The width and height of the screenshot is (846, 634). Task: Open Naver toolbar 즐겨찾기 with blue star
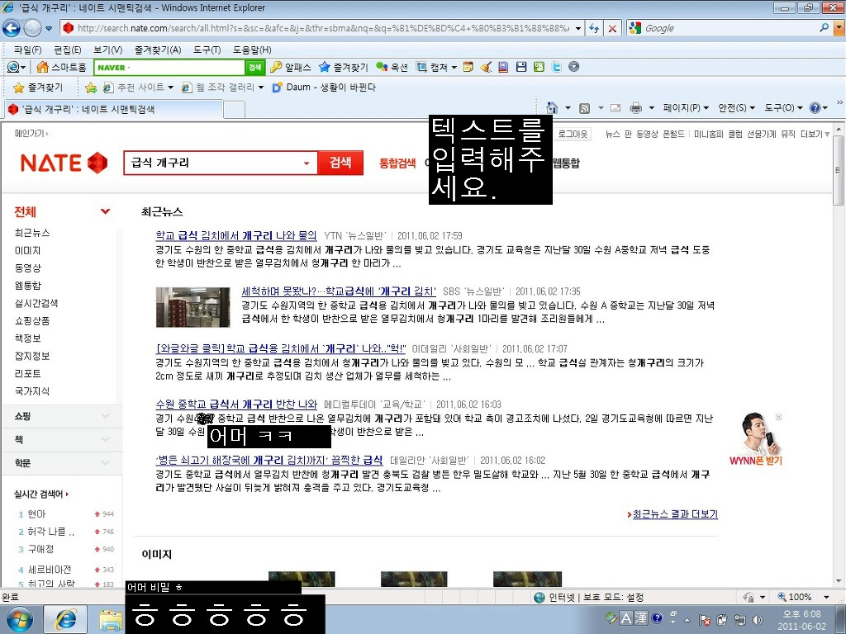coord(343,68)
